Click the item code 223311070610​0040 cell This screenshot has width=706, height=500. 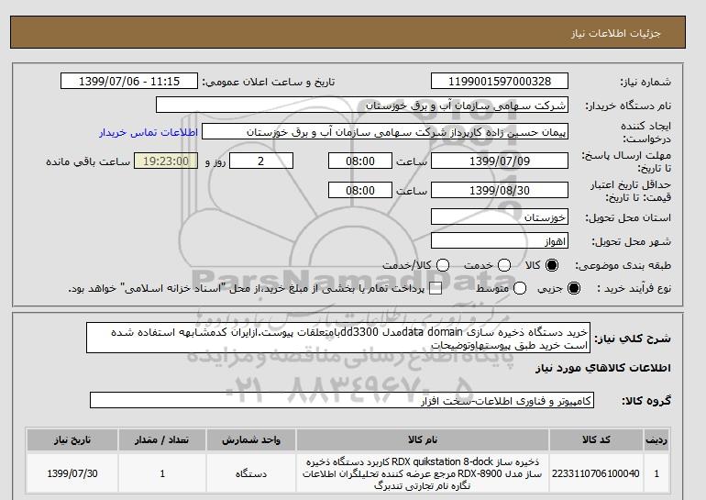(596, 474)
